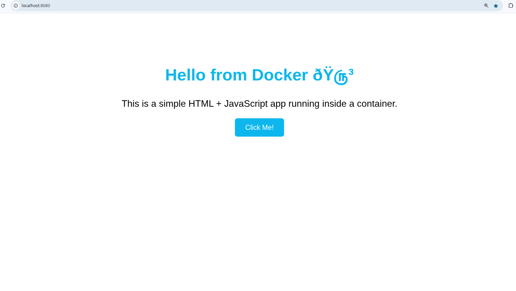The image size is (516, 291).
Task: Open the extensions puzzle icon
Action: click(511, 6)
